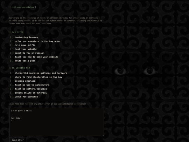Viewport: 189px width, 142px height.
Task: Check the bouldering lessons checkbox
Action: (12, 37)
